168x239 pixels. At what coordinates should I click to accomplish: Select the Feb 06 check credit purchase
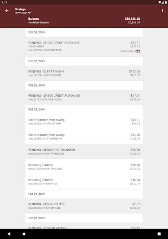click(x=84, y=97)
